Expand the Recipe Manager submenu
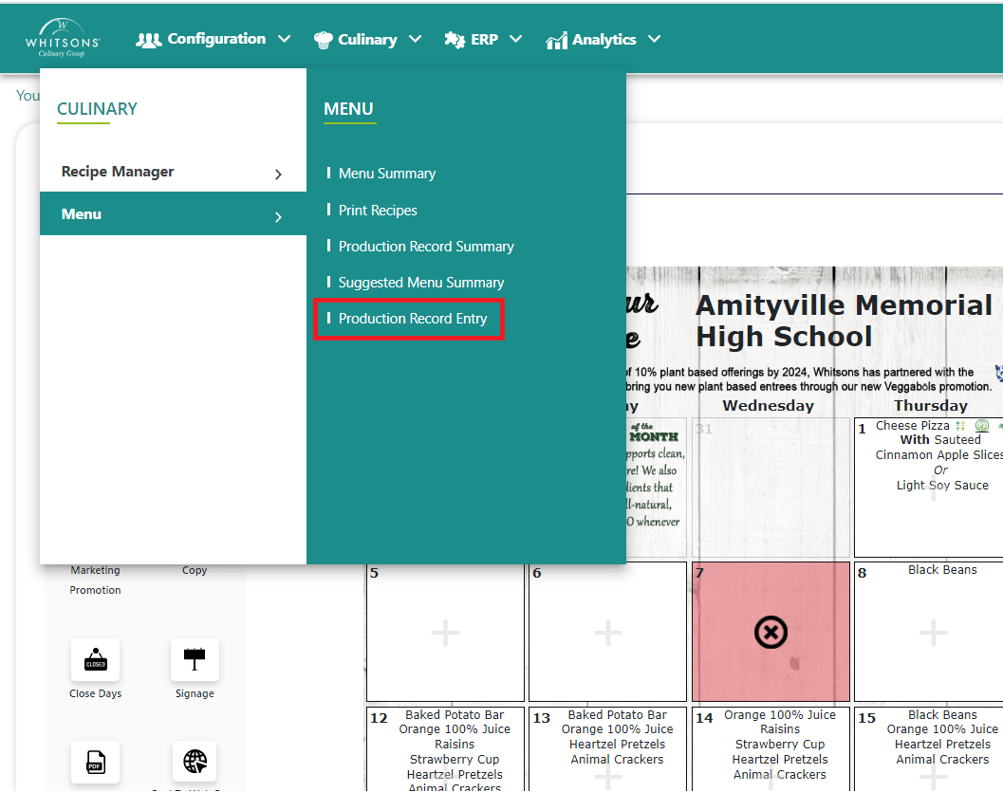This screenshot has width=1003, height=792. [172, 172]
